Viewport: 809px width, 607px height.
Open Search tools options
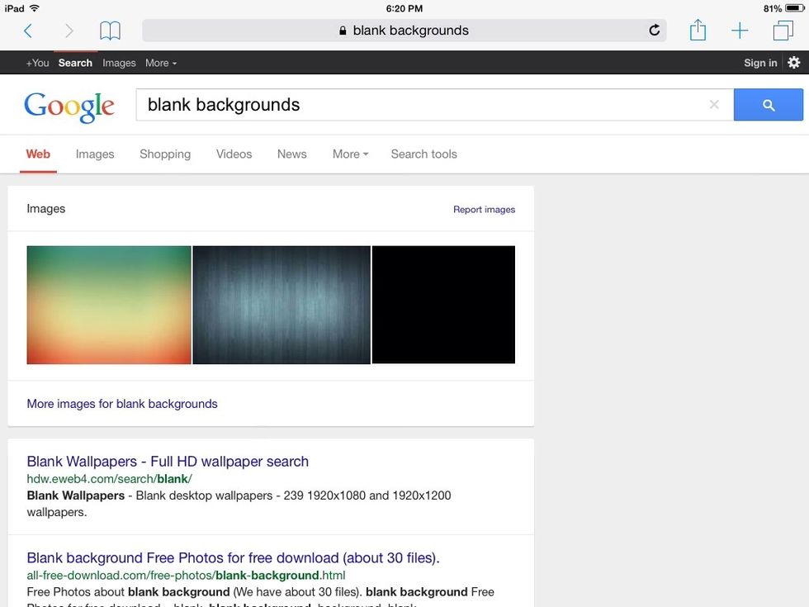[423, 154]
